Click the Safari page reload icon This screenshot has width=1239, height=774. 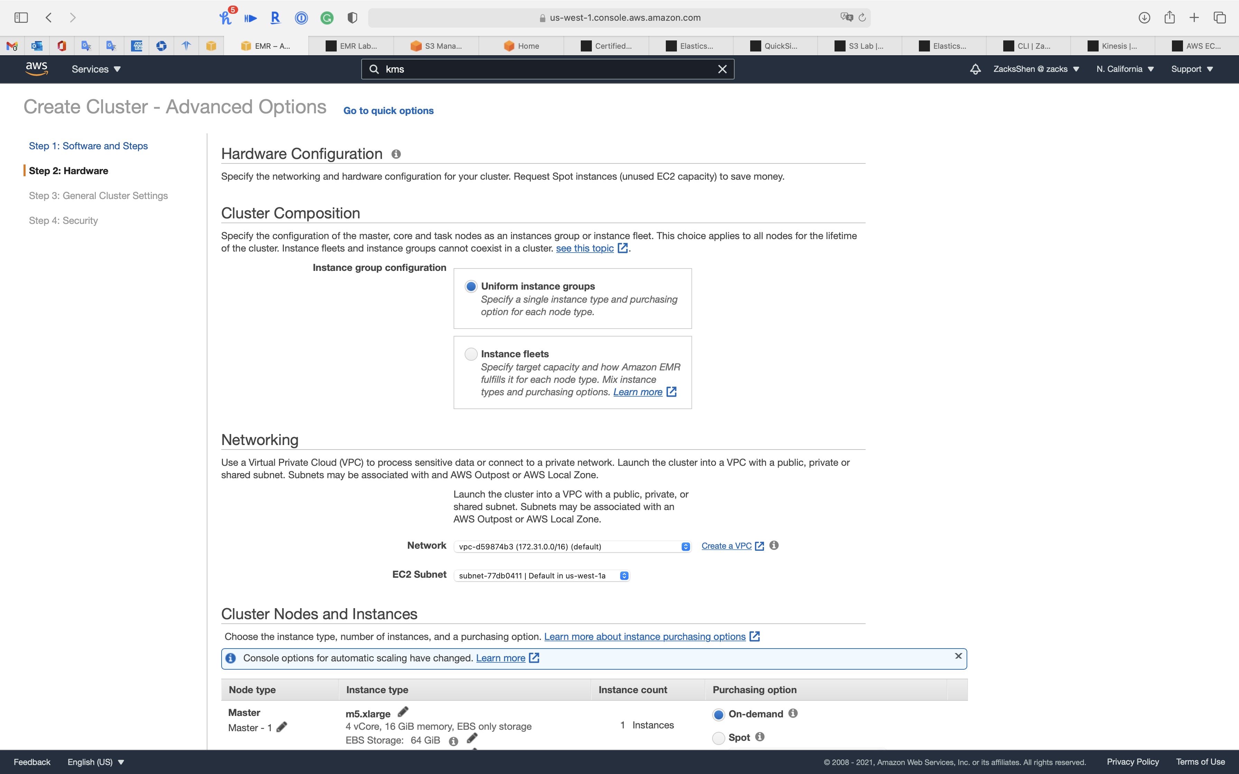(x=862, y=17)
